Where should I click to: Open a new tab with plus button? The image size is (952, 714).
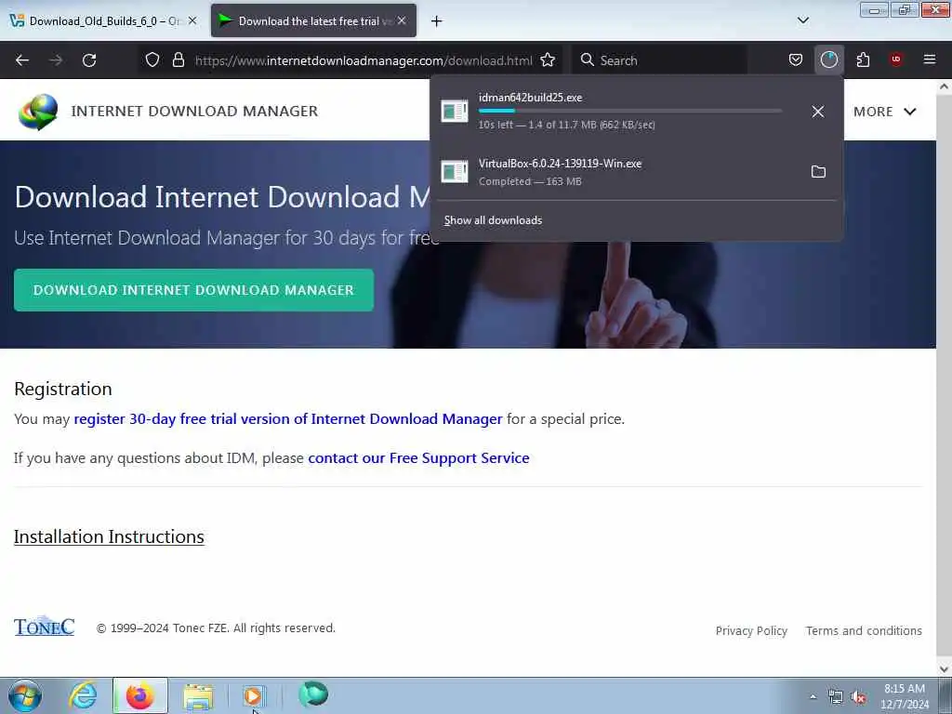437,21
